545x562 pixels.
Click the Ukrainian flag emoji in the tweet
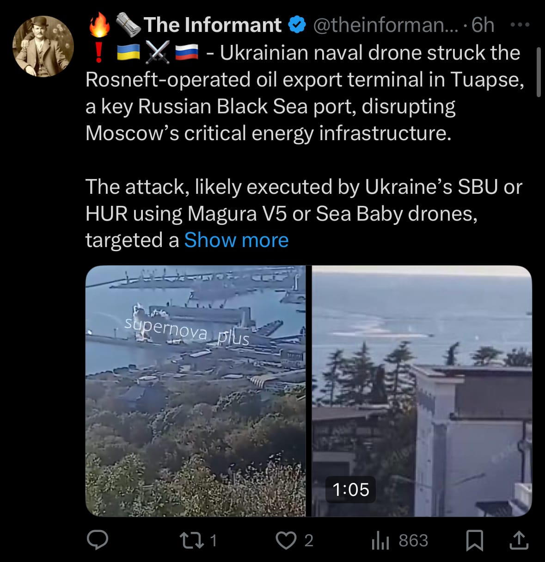tap(128, 53)
